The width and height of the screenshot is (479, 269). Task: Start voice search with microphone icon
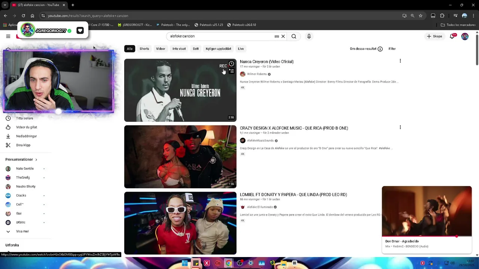tap(309, 36)
